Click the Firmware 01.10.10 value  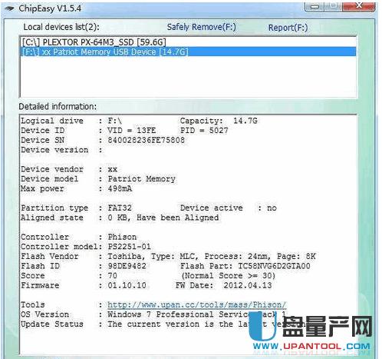pyautogui.click(x=127, y=285)
